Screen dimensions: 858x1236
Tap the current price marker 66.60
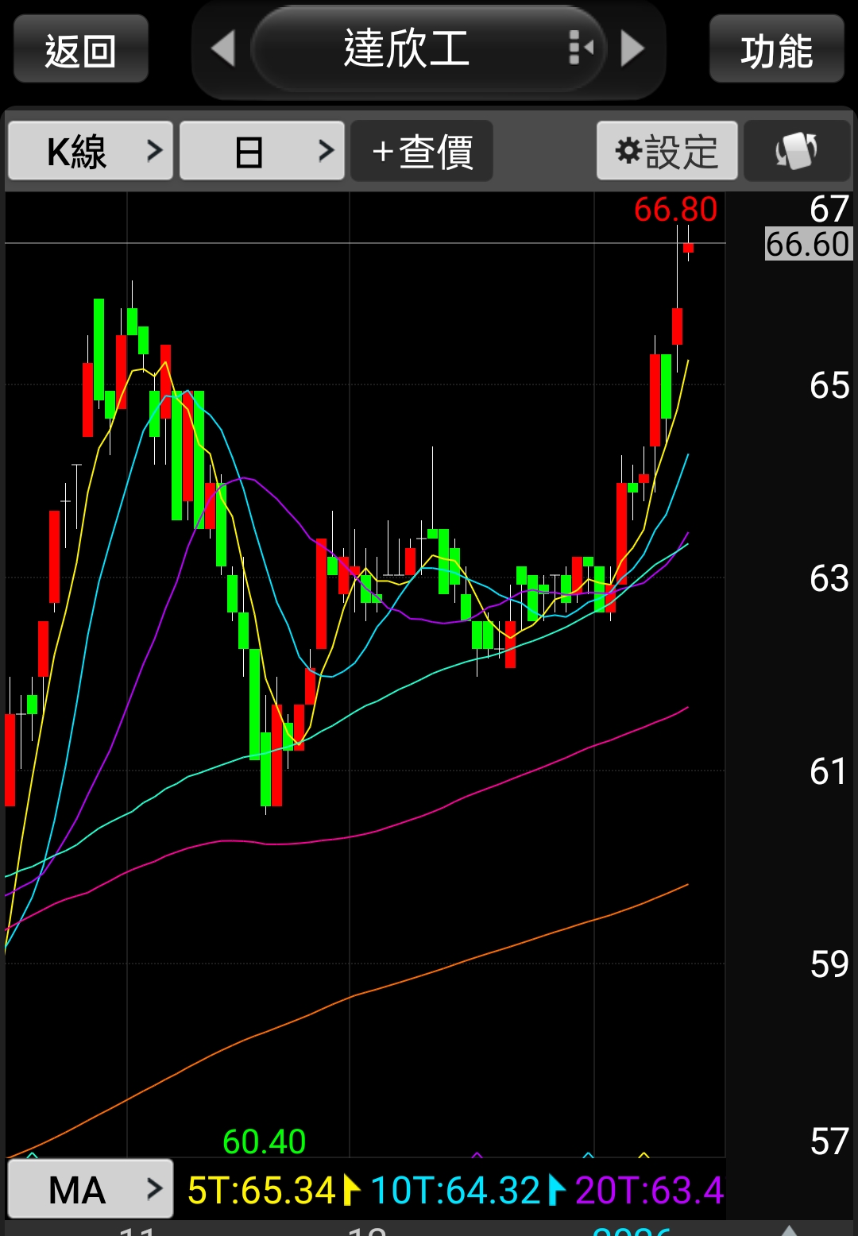[x=808, y=244]
